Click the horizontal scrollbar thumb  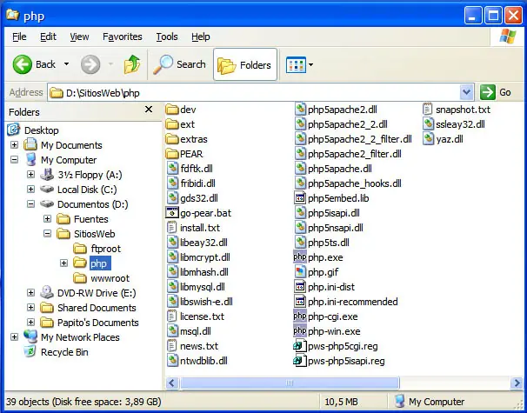click(x=290, y=383)
